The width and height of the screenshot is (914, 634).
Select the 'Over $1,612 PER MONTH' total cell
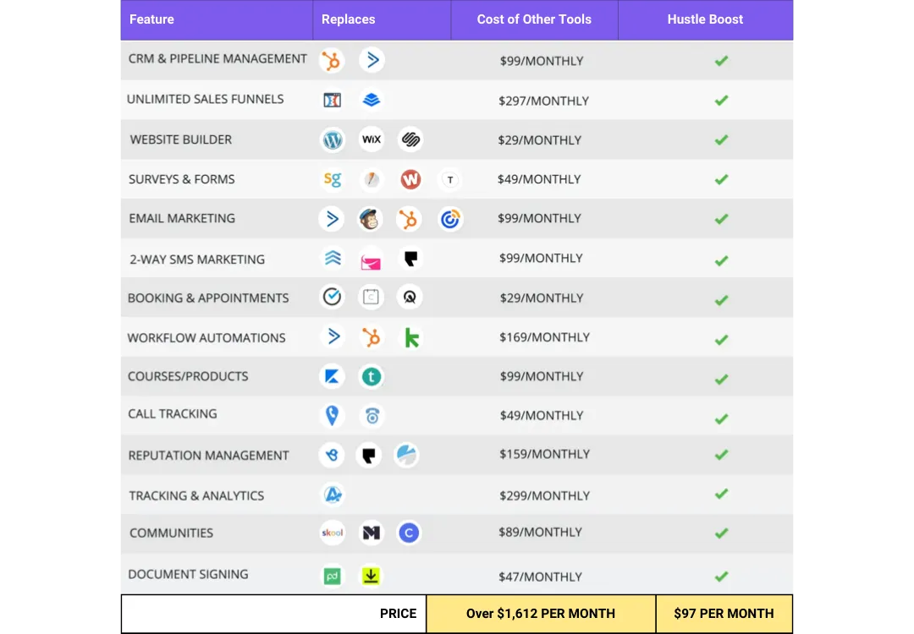[x=540, y=614]
